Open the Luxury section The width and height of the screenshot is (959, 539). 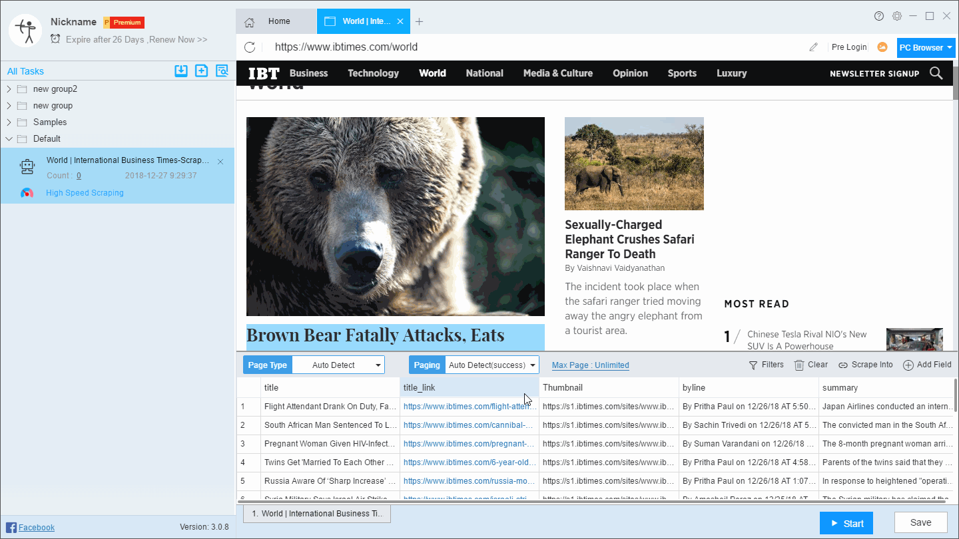click(x=731, y=73)
